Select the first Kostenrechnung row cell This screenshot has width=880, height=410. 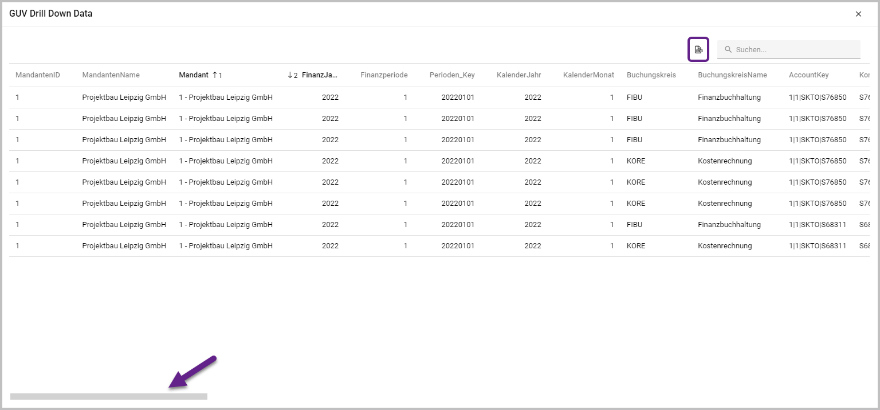click(725, 161)
